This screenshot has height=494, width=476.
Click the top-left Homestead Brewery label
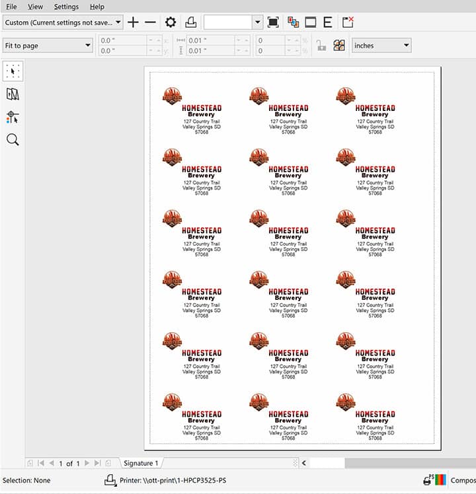tap(192, 111)
